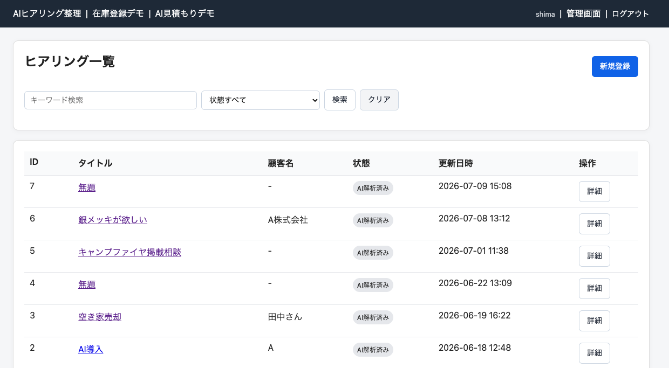Click AI解析済み badge in 空き家売却 row
669x368 pixels.
(x=373, y=317)
